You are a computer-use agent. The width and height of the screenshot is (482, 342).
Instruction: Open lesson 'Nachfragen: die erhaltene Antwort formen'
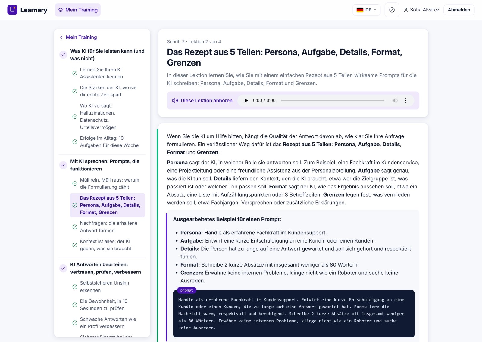108,227
